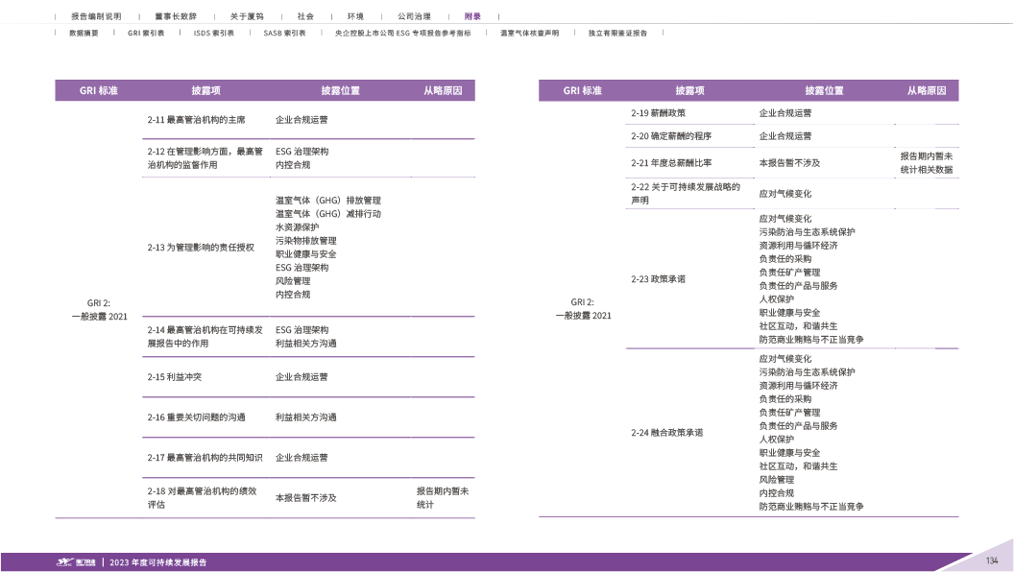Select the 2-11 disclosure row
This screenshot has width=1014, height=572.
[196, 120]
